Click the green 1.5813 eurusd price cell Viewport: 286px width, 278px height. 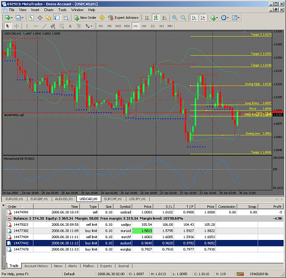point(142,231)
